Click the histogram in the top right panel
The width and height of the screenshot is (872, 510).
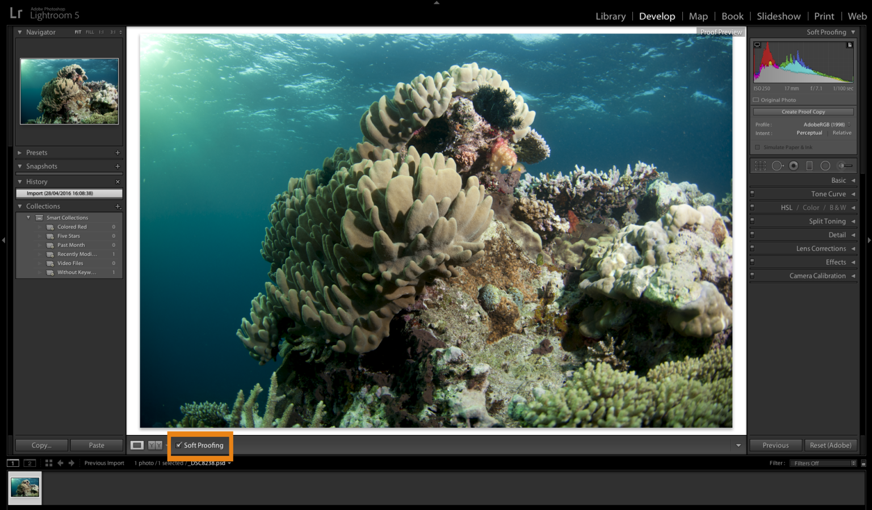(x=803, y=62)
